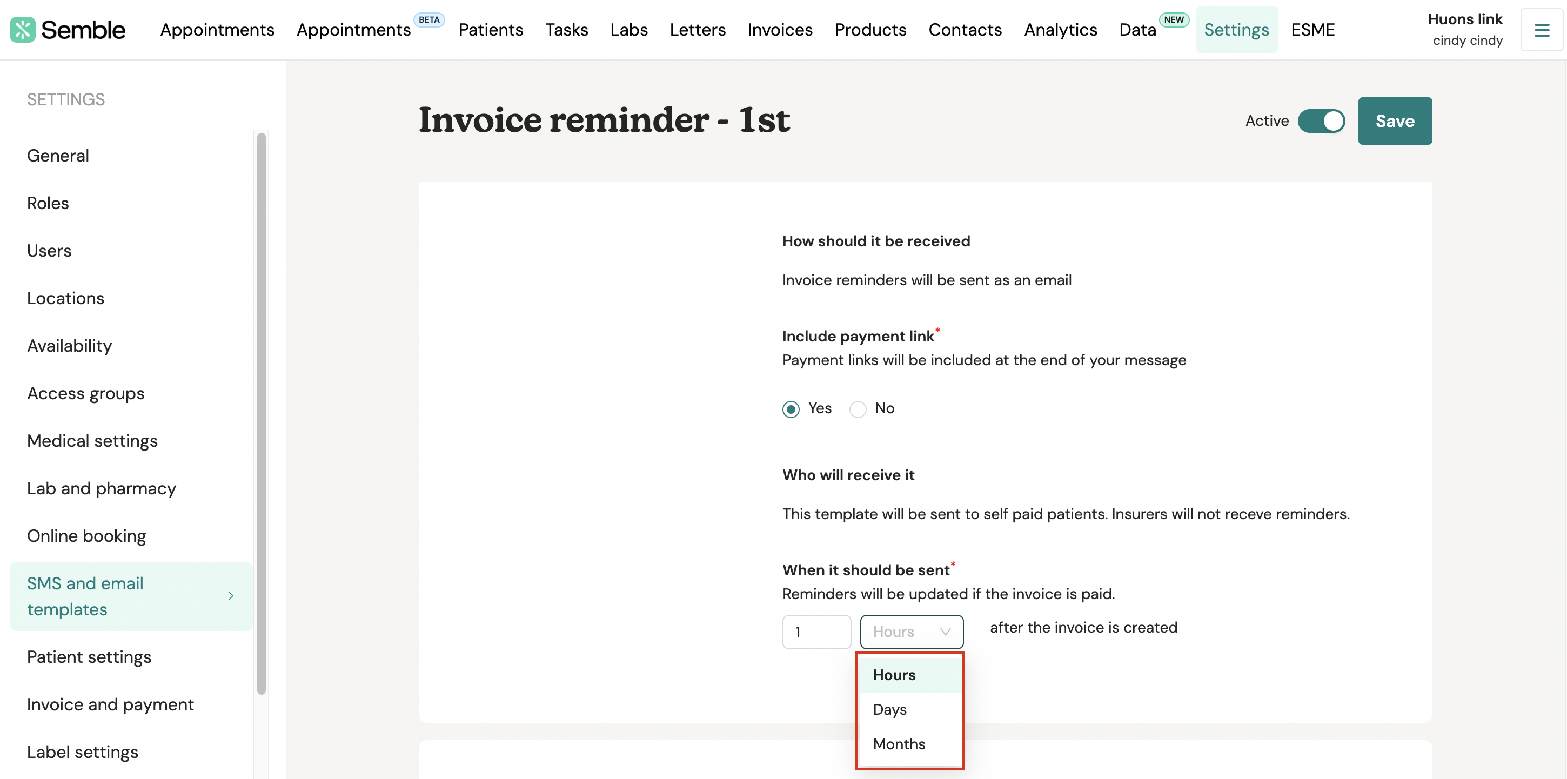1567x779 pixels.
Task: View the Contacts tab
Action: (965, 30)
